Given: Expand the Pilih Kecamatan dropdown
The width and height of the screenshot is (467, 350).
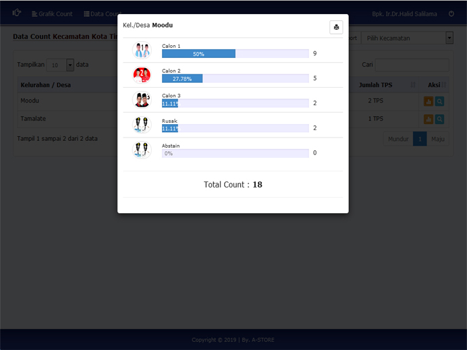Looking at the screenshot, I should point(407,38).
